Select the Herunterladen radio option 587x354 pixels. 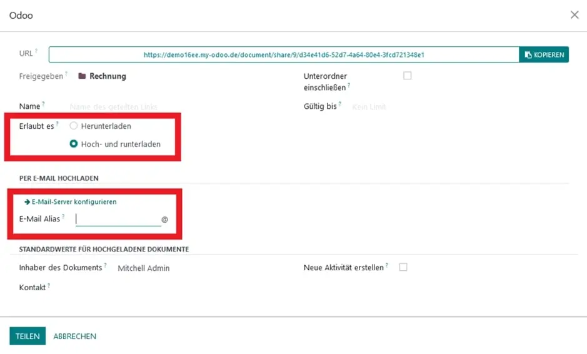point(74,126)
